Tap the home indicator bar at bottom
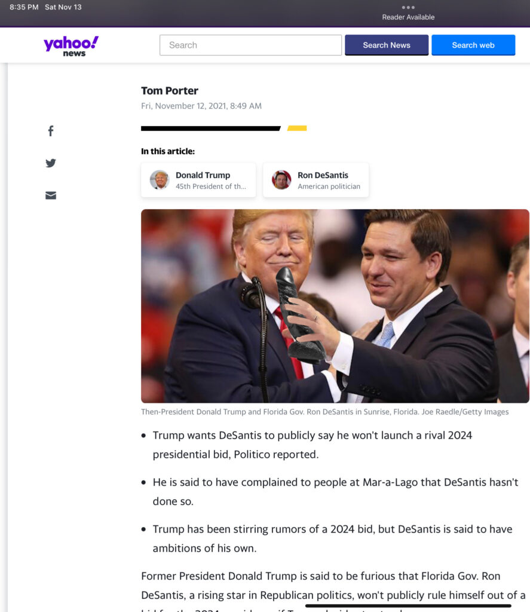530x612 pixels. [x=408, y=606]
